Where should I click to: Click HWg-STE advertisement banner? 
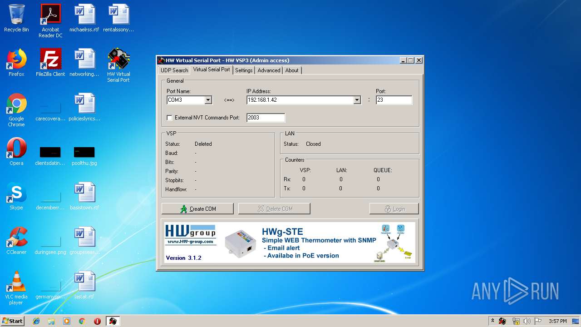pyautogui.click(x=290, y=243)
